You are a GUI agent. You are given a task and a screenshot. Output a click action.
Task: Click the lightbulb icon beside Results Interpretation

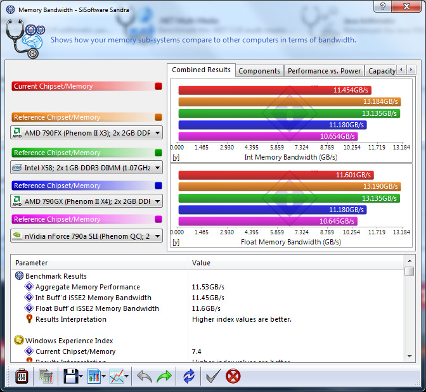(29, 319)
